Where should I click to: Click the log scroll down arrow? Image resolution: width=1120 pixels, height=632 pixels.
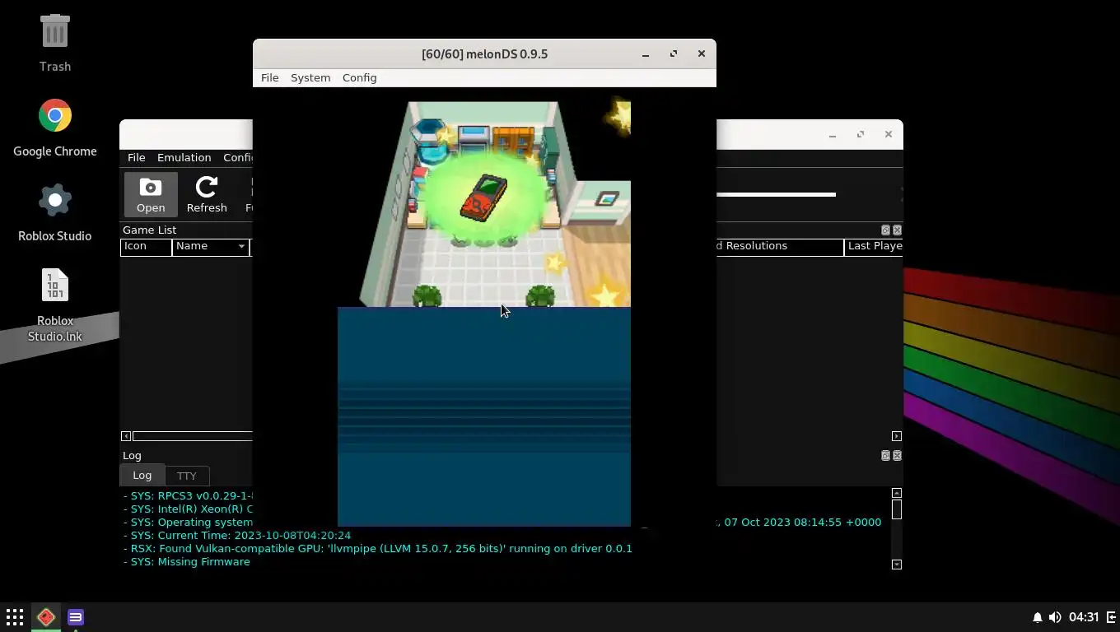coord(897,565)
